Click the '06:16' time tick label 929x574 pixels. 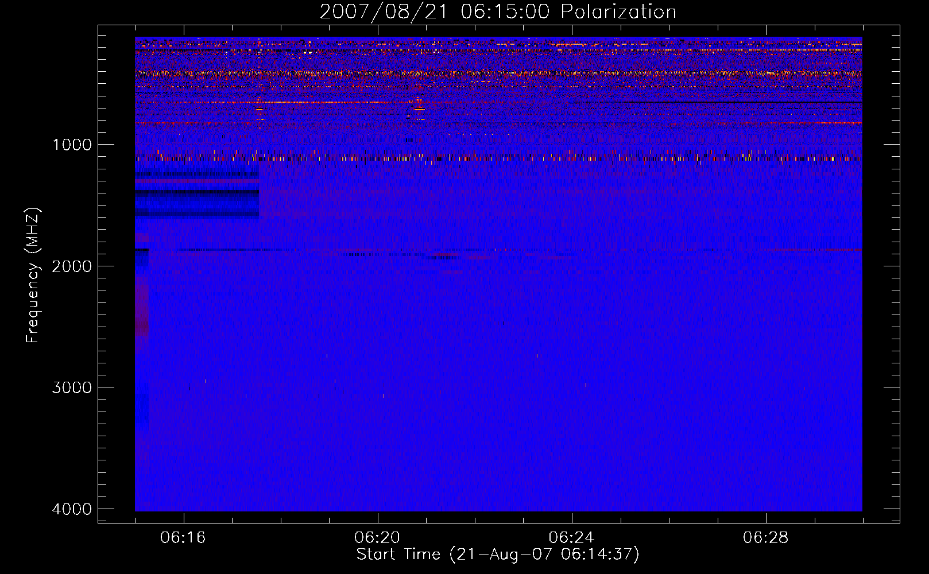[183, 537]
